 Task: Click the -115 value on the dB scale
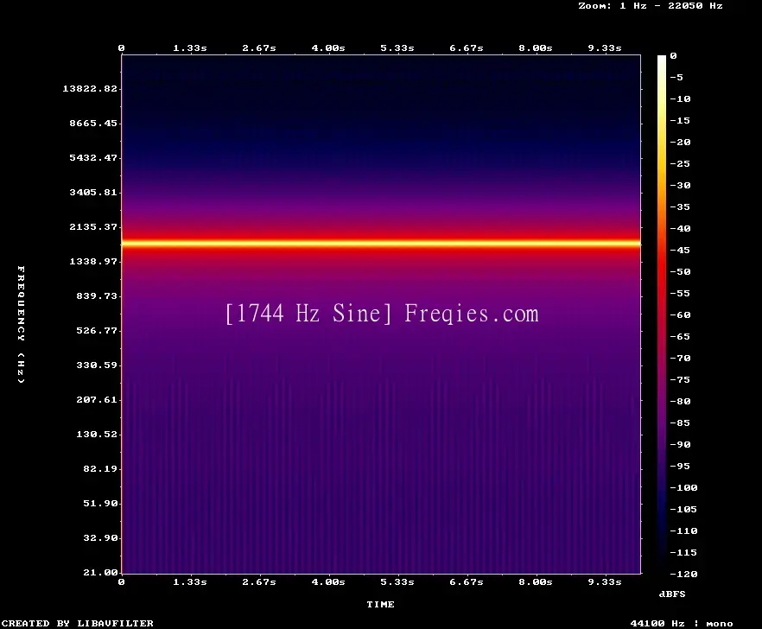683,553
